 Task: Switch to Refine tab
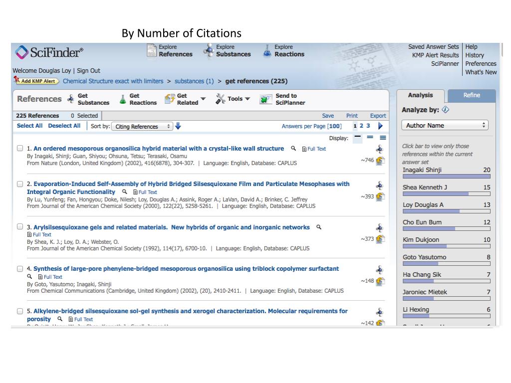pyautogui.click(x=472, y=95)
